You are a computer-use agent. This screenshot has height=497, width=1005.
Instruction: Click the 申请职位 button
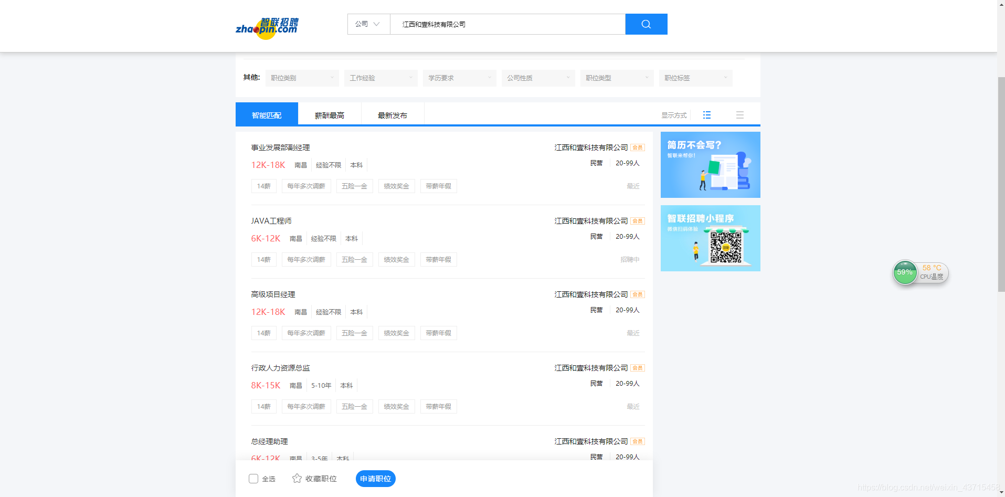(376, 479)
